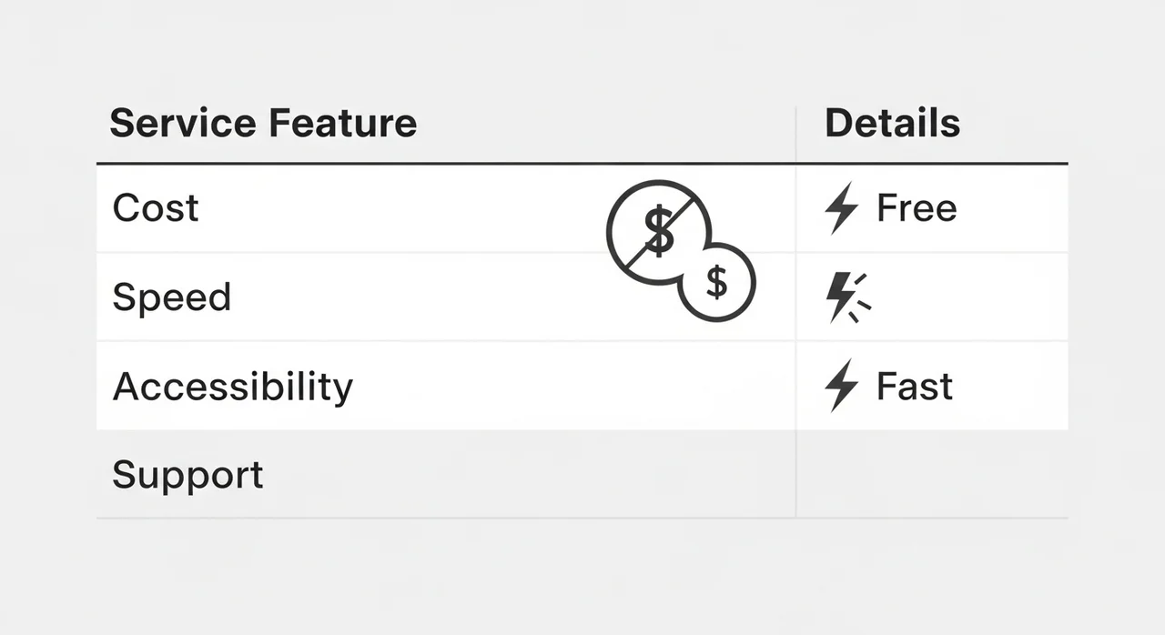Choose the Speed row label
Screen dimensions: 1165x635
[x=172, y=297]
